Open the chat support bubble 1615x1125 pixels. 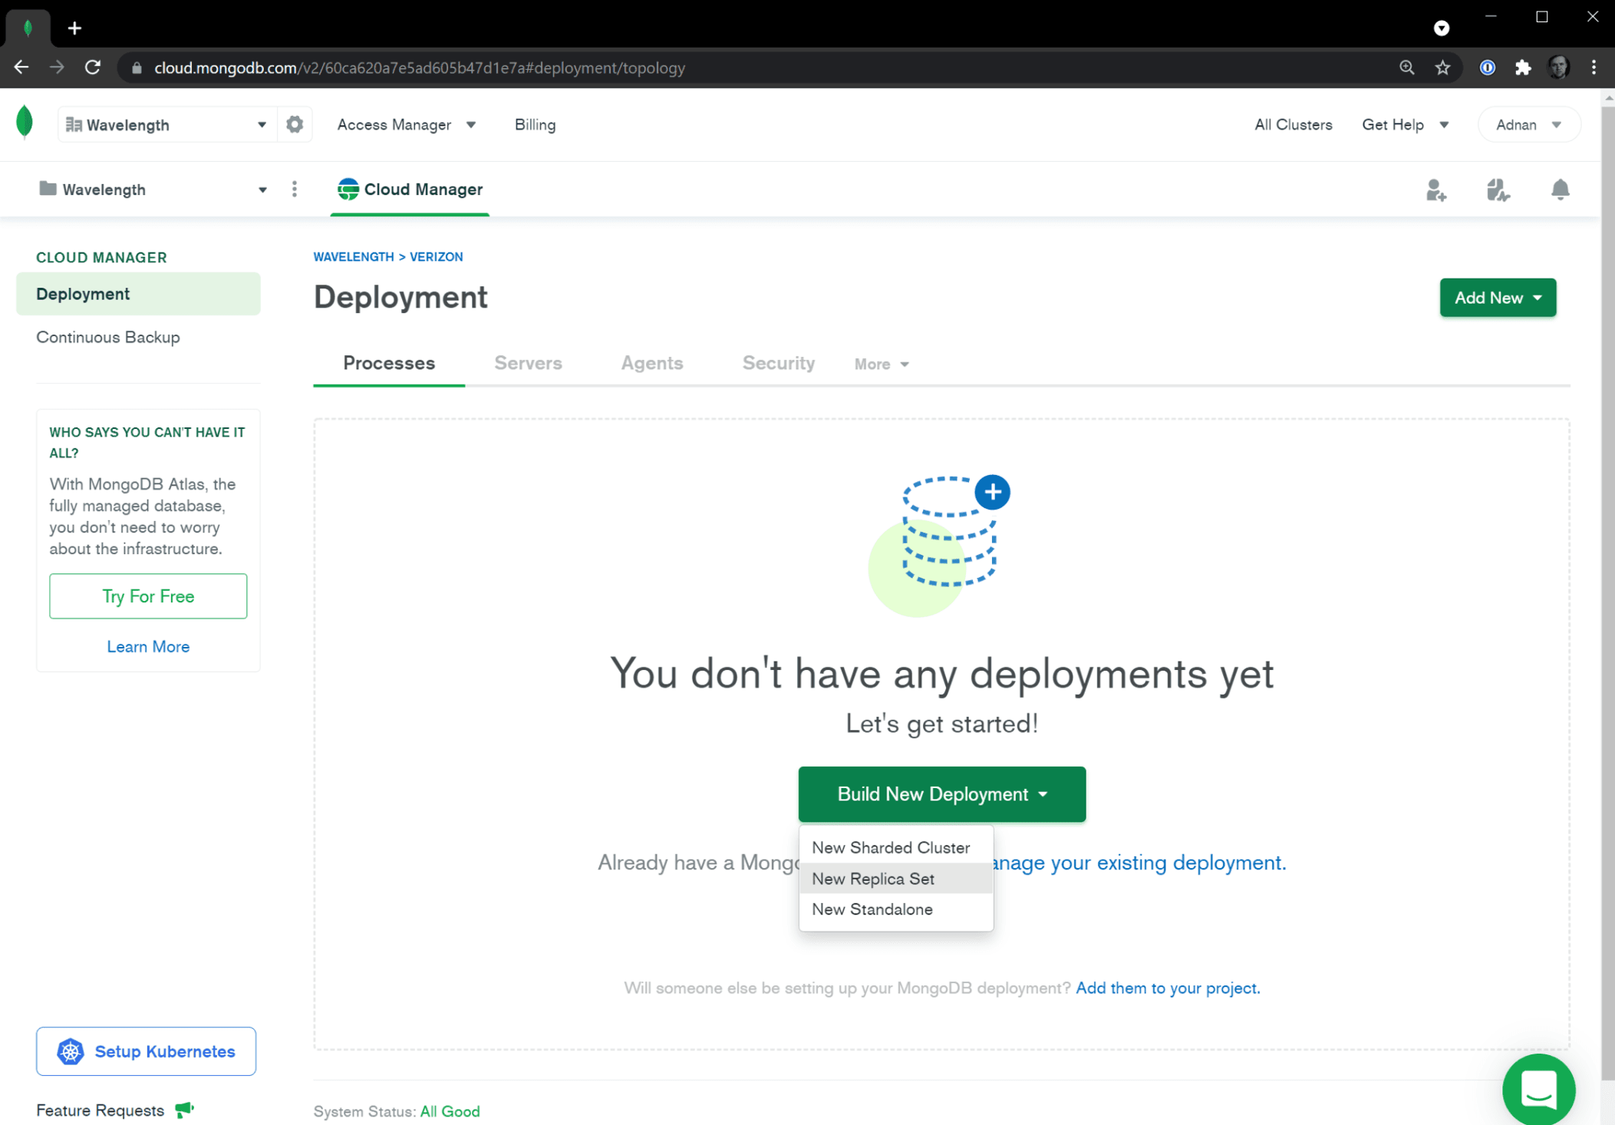pyautogui.click(x=1538, y=1088)
